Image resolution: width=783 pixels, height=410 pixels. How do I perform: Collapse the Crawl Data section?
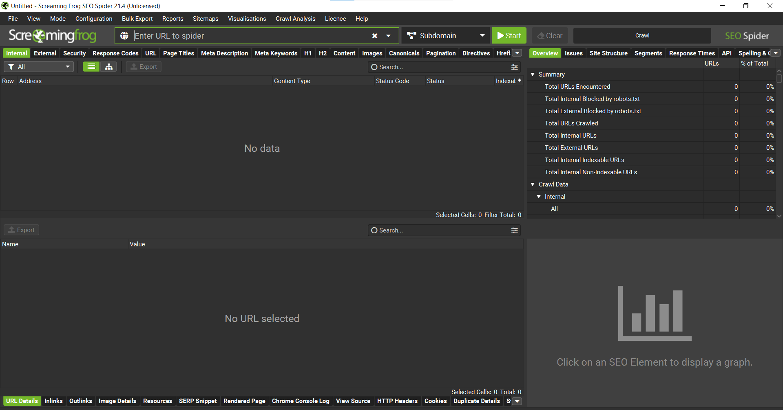533,184
